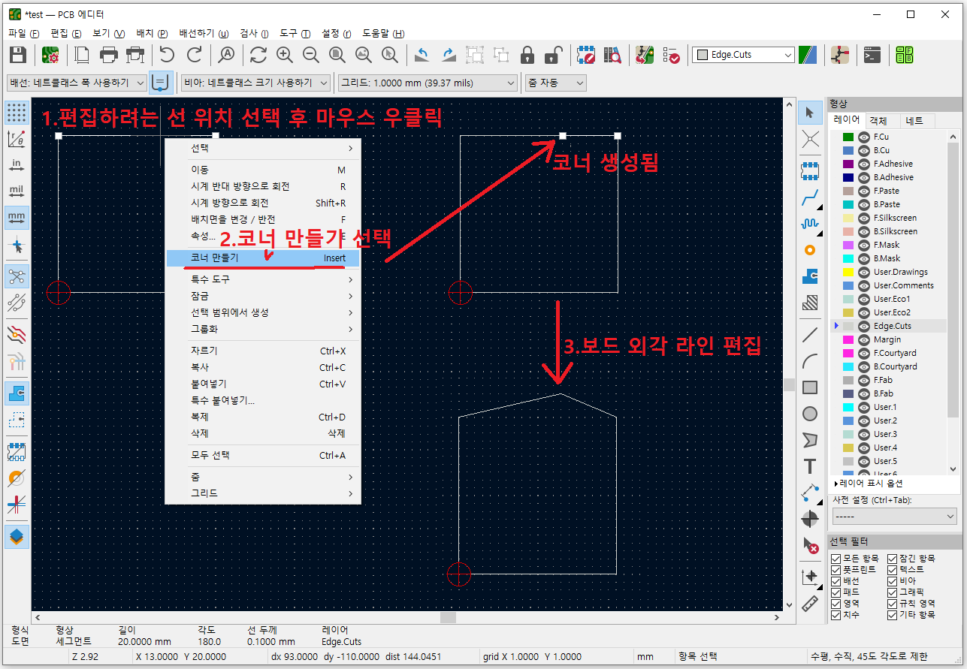This screenshot has height=669, width=967.
Task: Click the Lock padlock icon
Action: coord(527,55)
